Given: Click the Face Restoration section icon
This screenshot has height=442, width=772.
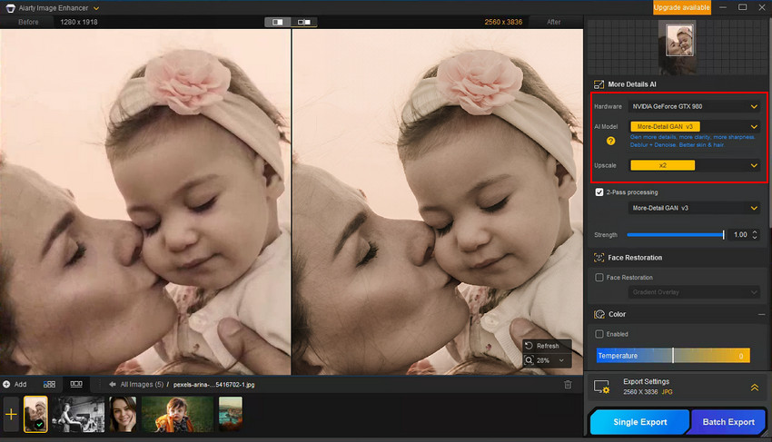Looking at the screenshot, I should [599, 258].
